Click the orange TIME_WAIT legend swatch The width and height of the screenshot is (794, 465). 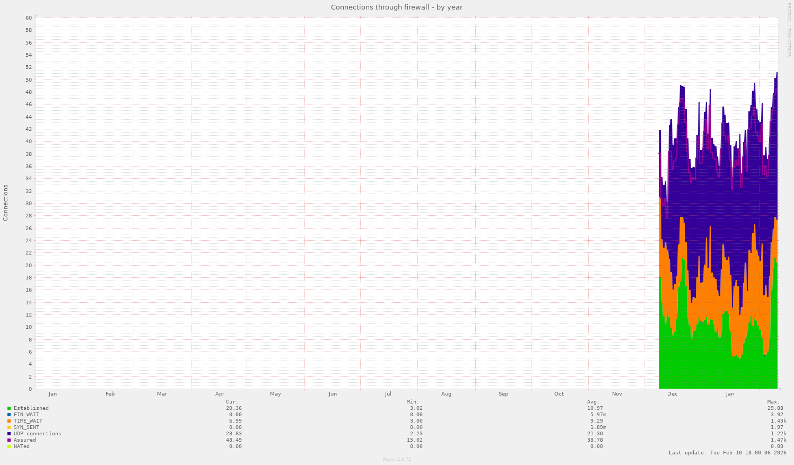(9, 421)
